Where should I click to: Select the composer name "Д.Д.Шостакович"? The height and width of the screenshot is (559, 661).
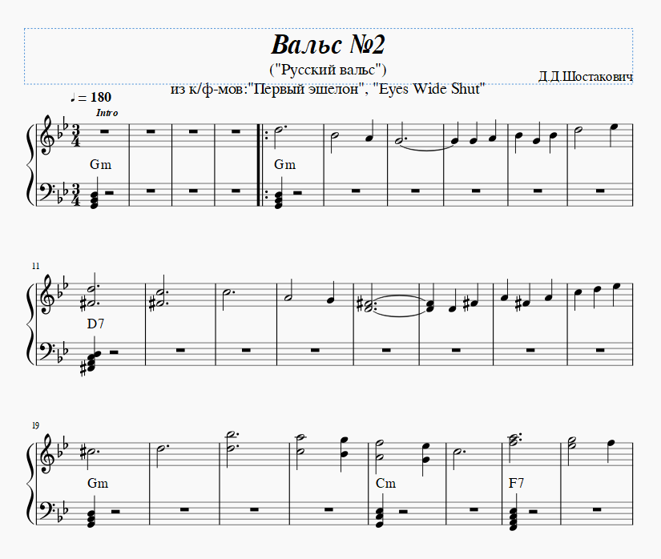pos(585,77)
